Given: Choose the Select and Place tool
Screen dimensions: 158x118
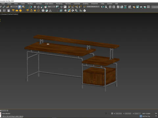Looking at the screenshot, I should click(46, 7).
